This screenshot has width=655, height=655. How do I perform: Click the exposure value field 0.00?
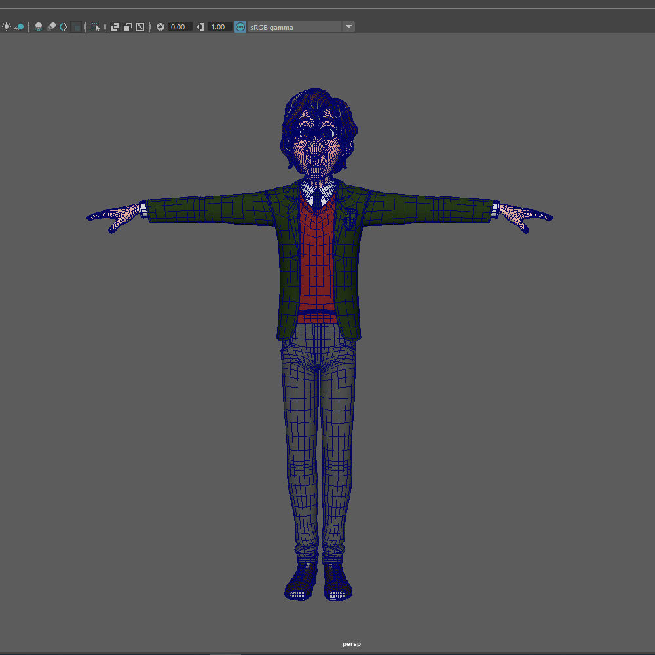tap(179, 27)
